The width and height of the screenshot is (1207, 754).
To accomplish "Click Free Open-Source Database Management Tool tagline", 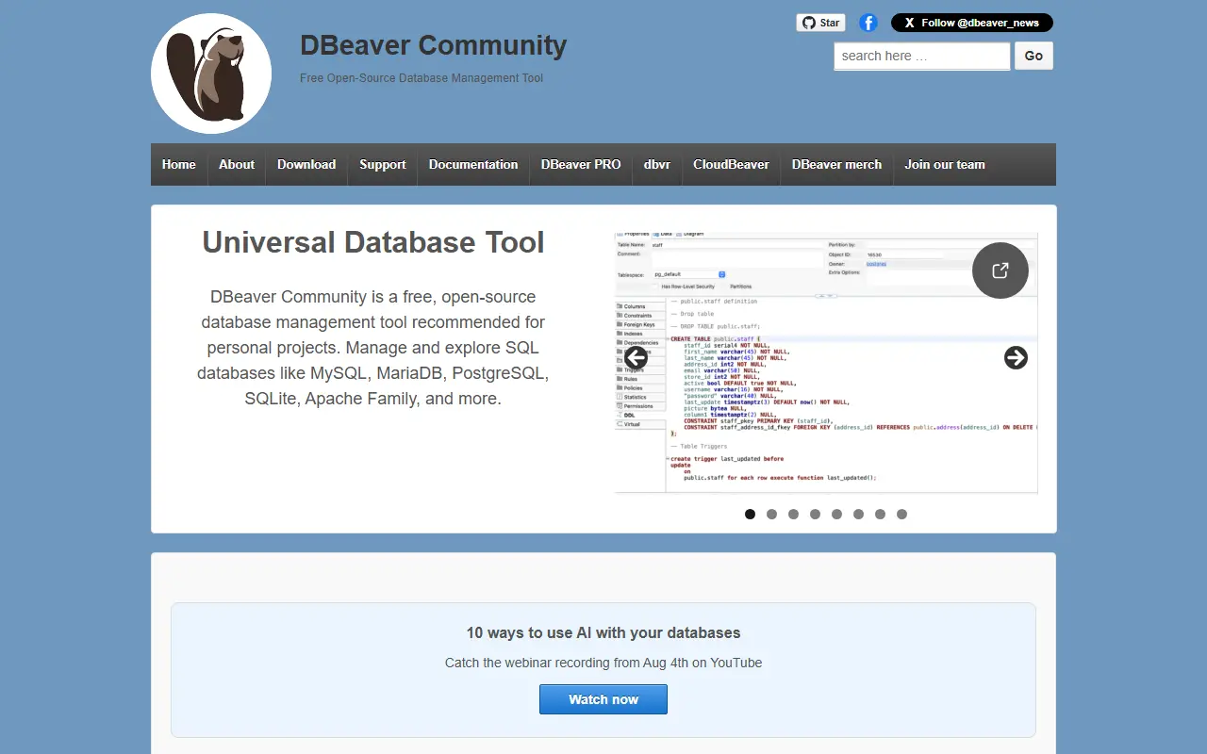I will [x=422, y=78].
